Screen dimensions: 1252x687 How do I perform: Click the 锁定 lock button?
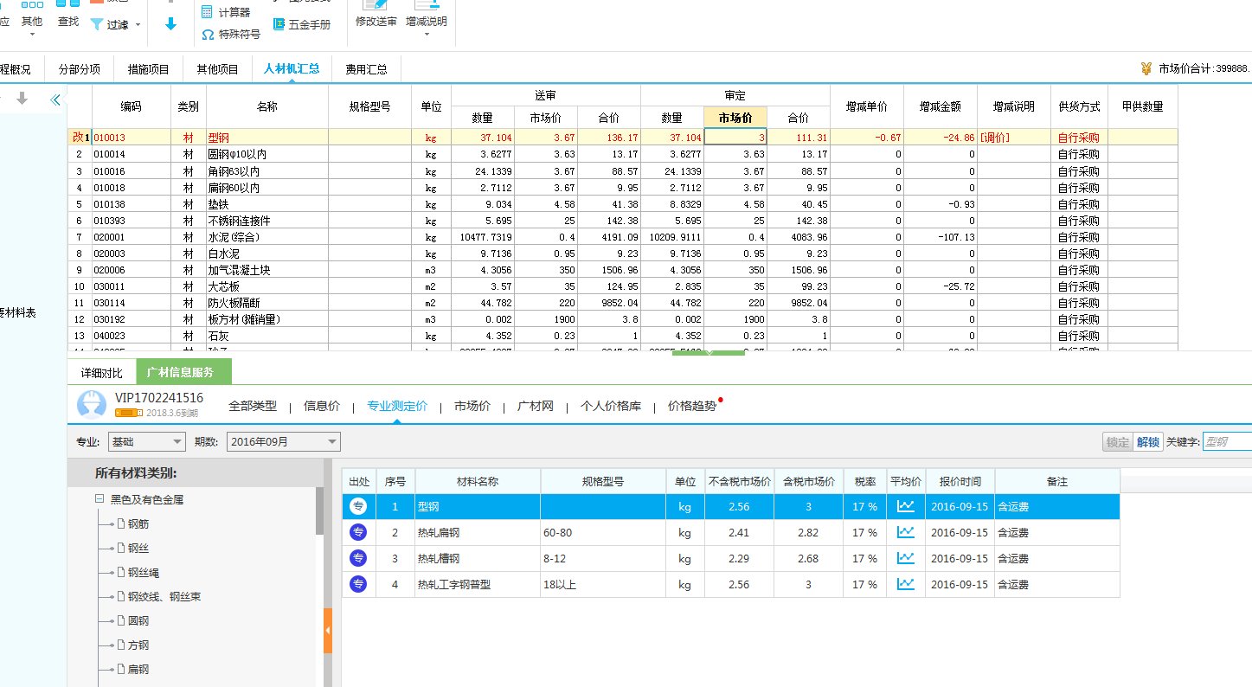(1118, 442)
